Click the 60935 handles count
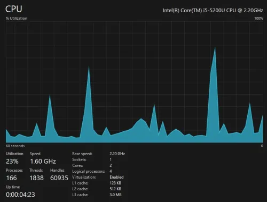The height and width of the screenshot is (202, 267). (59, 178)
